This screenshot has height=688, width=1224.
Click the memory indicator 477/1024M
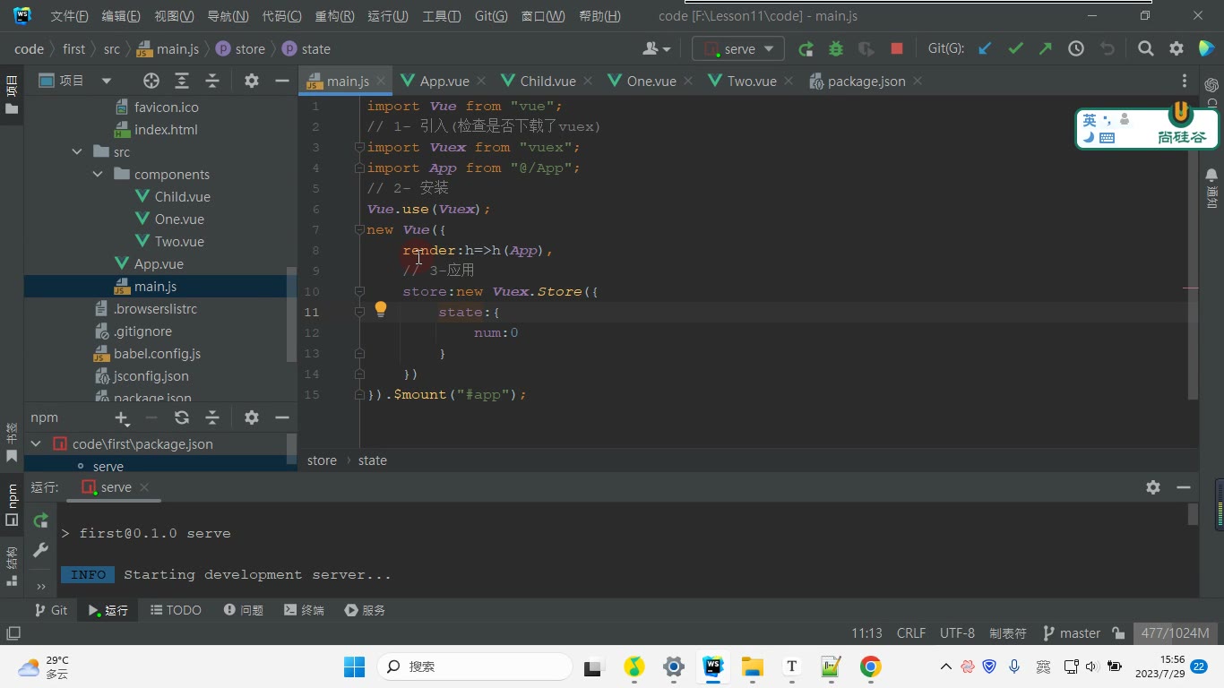(1175, 633)
